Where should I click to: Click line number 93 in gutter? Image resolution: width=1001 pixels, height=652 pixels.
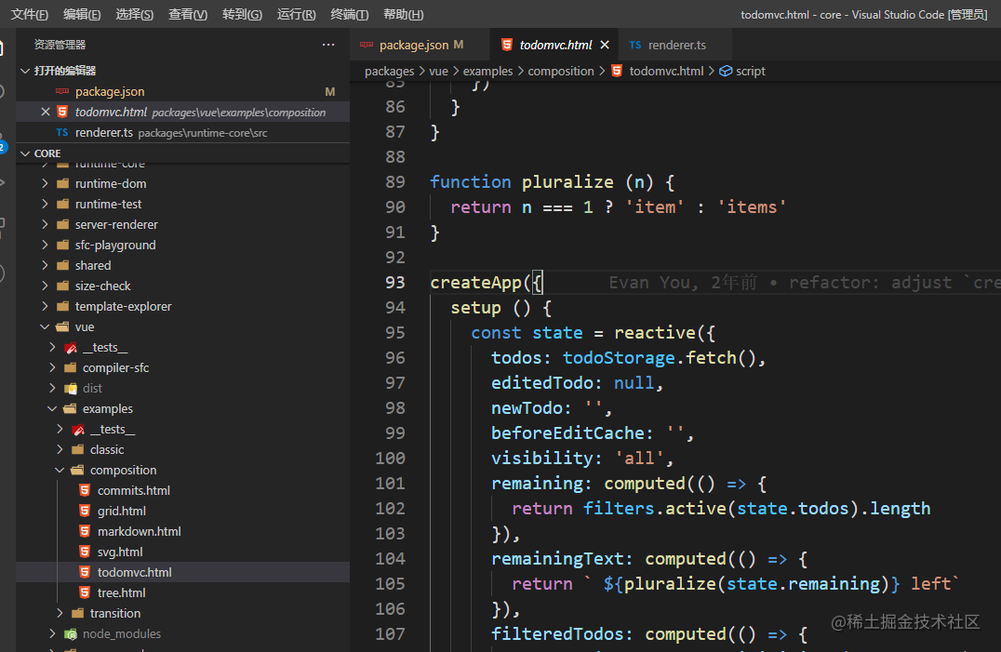click(x=395, y=283)
